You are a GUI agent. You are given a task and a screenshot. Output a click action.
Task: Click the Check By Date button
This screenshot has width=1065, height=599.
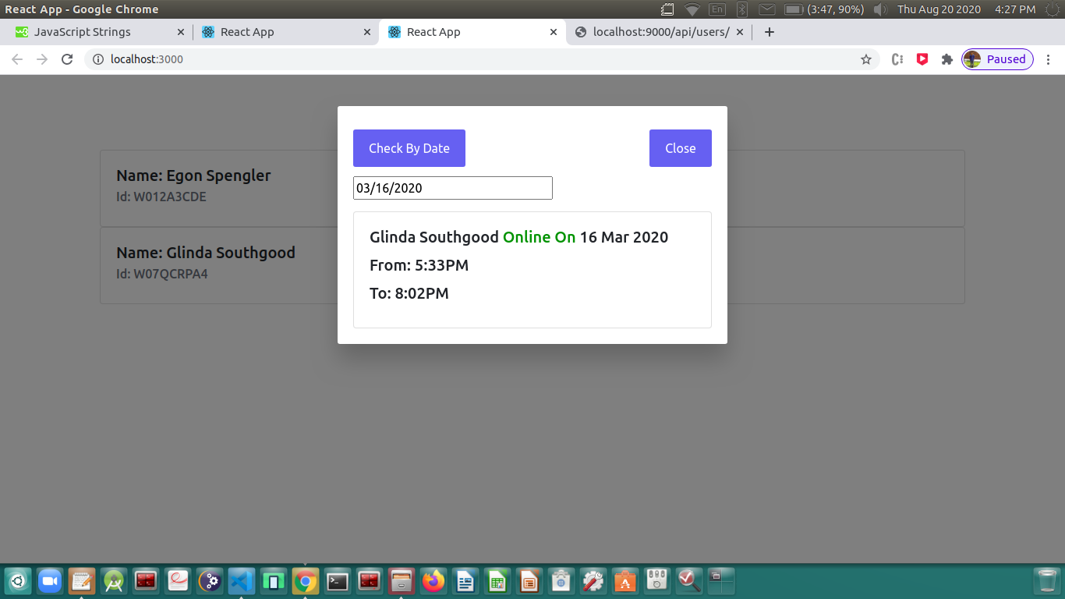[x=409, y=148]
